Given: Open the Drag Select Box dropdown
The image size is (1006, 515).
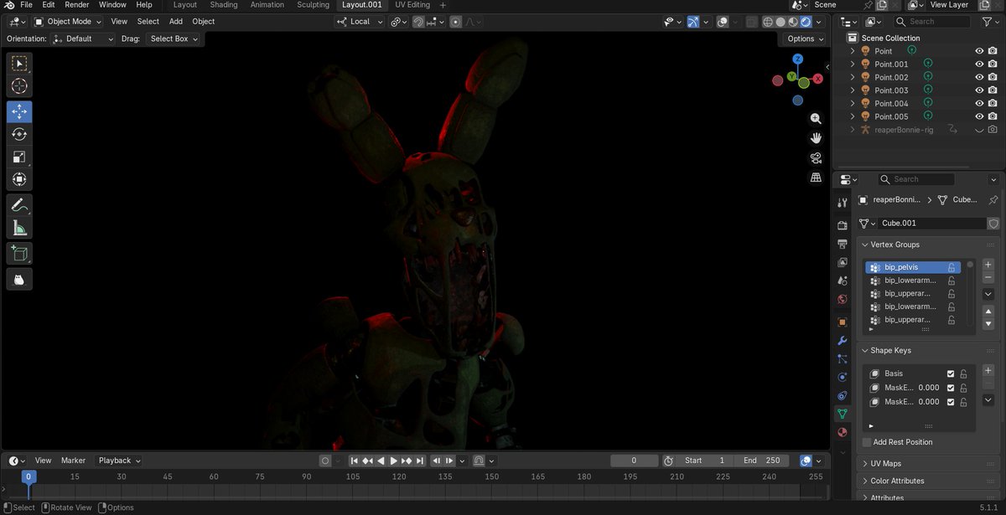Looking at the screenshot, I should (x=174, y=39).
